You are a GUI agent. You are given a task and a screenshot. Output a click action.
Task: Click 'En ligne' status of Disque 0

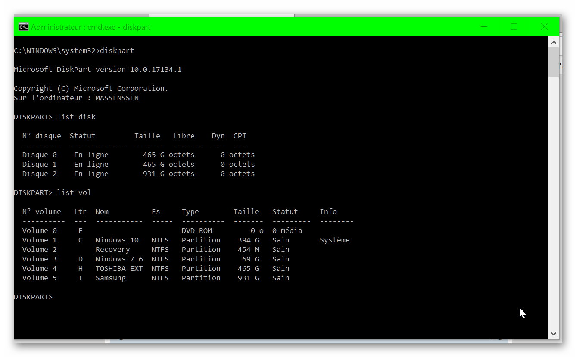[91, 155]
